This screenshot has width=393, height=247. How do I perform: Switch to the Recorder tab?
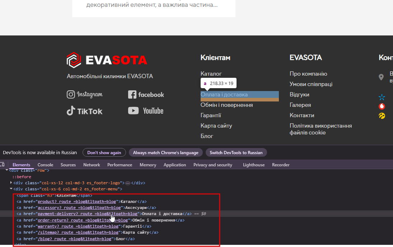(281, 165)
